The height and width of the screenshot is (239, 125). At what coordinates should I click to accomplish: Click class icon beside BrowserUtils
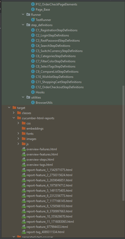click(33, 103)
